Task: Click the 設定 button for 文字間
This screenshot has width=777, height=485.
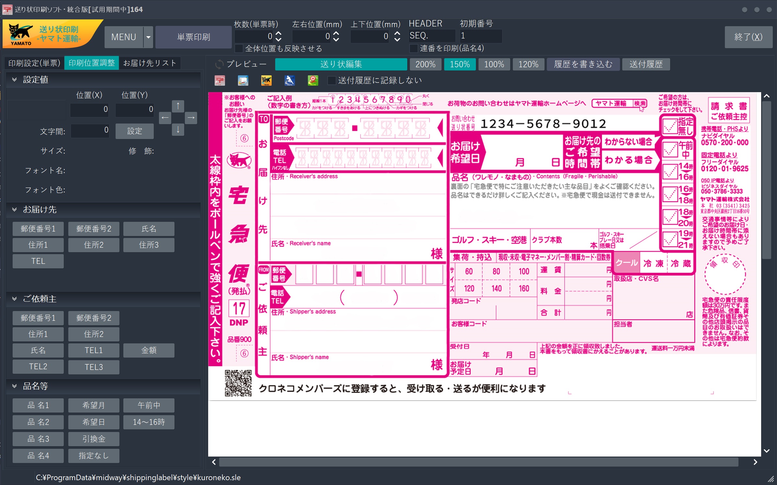Action: [x=135, y=131]
